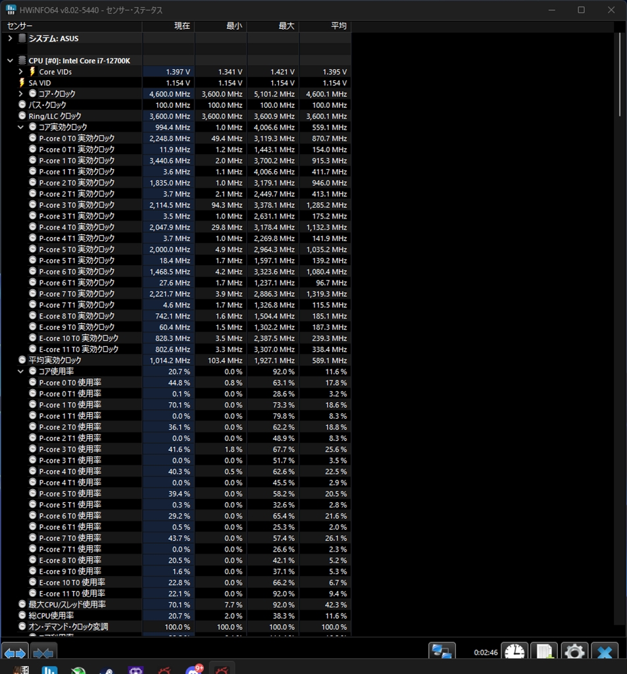The image size is (627, 674).
Task: Click 平均実効クロック minimum value 103.4 MHz
Action: coord(225,361)
